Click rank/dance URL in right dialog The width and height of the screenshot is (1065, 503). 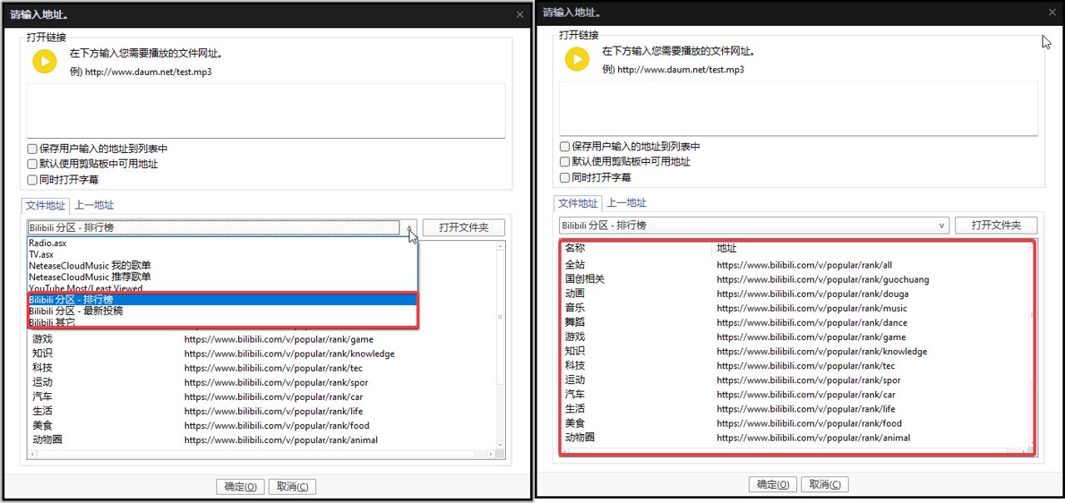pos(811,323)
